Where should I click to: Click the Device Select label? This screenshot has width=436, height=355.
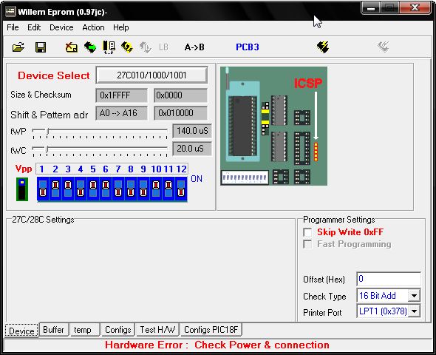point(54,75)
